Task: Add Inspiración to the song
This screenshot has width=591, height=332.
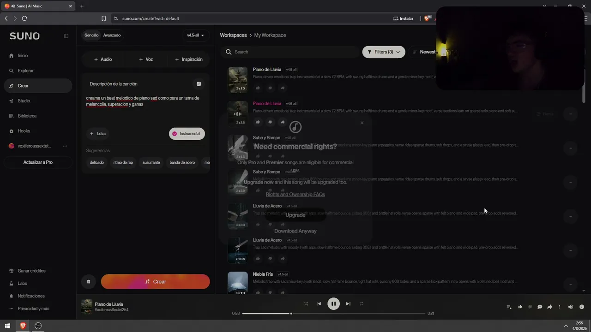Action: coord(188,59)
